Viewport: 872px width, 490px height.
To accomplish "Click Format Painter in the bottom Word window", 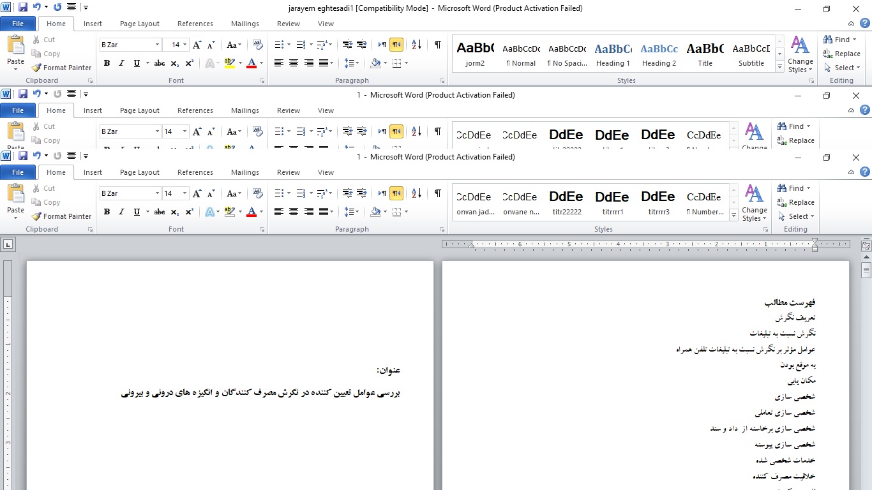I will 61,216.
